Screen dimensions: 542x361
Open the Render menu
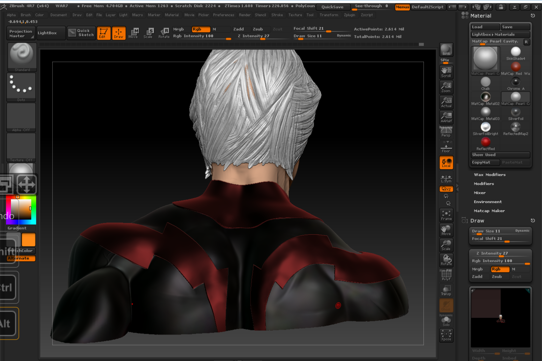245,15
